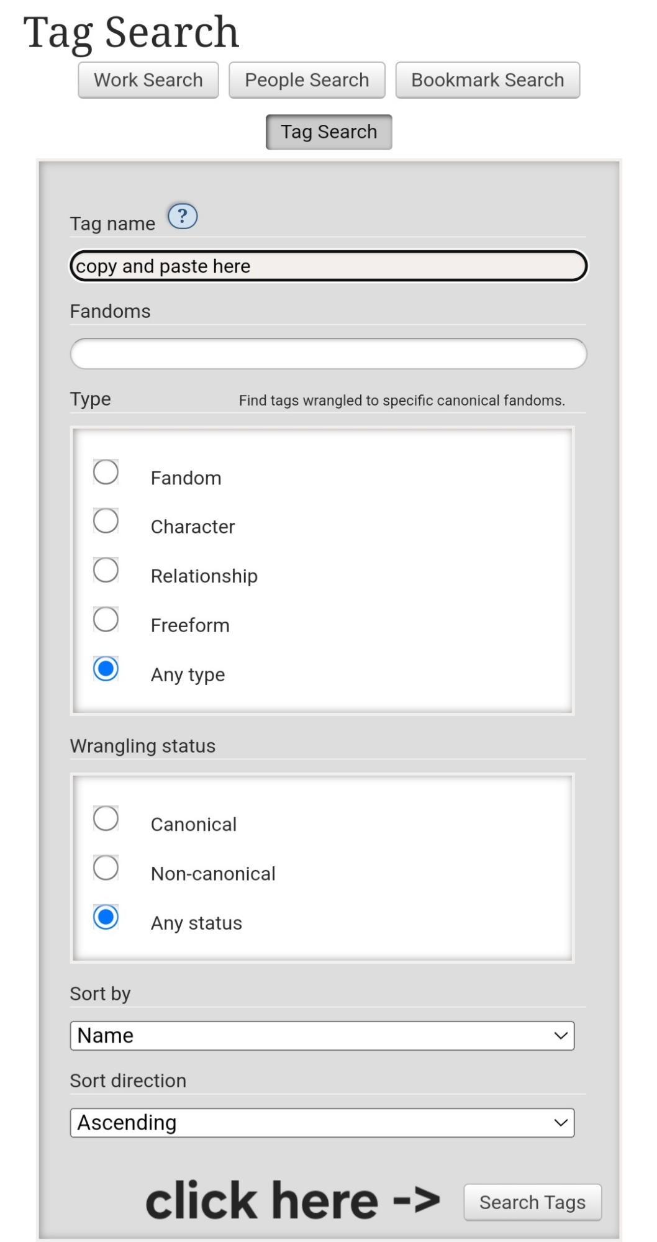Select the Any type radio button
Image resolution: width=657 pixels, height=1242 pixels.
[x=106, y=669]
